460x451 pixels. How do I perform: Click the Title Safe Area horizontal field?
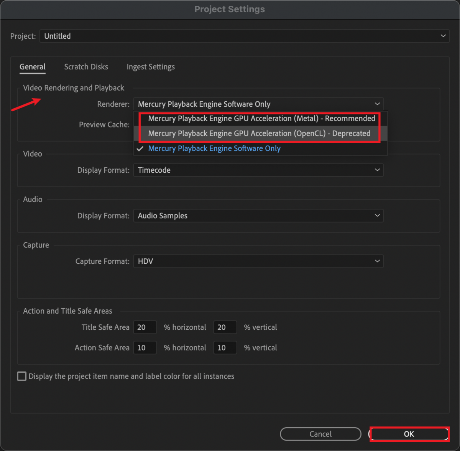145,327
